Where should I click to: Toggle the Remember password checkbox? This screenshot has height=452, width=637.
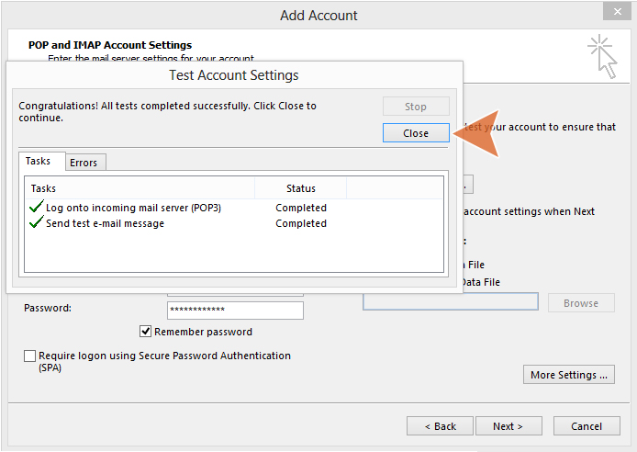[145, 332]
